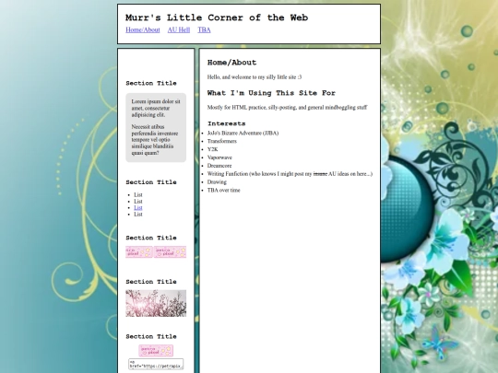Image resolution: width=498 pixels, height=373 pixels.
Task: Select the Y2K interest item
Action: coord(212,149)
